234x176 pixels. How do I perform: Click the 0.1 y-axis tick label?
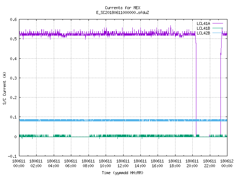tap(13, 117)
